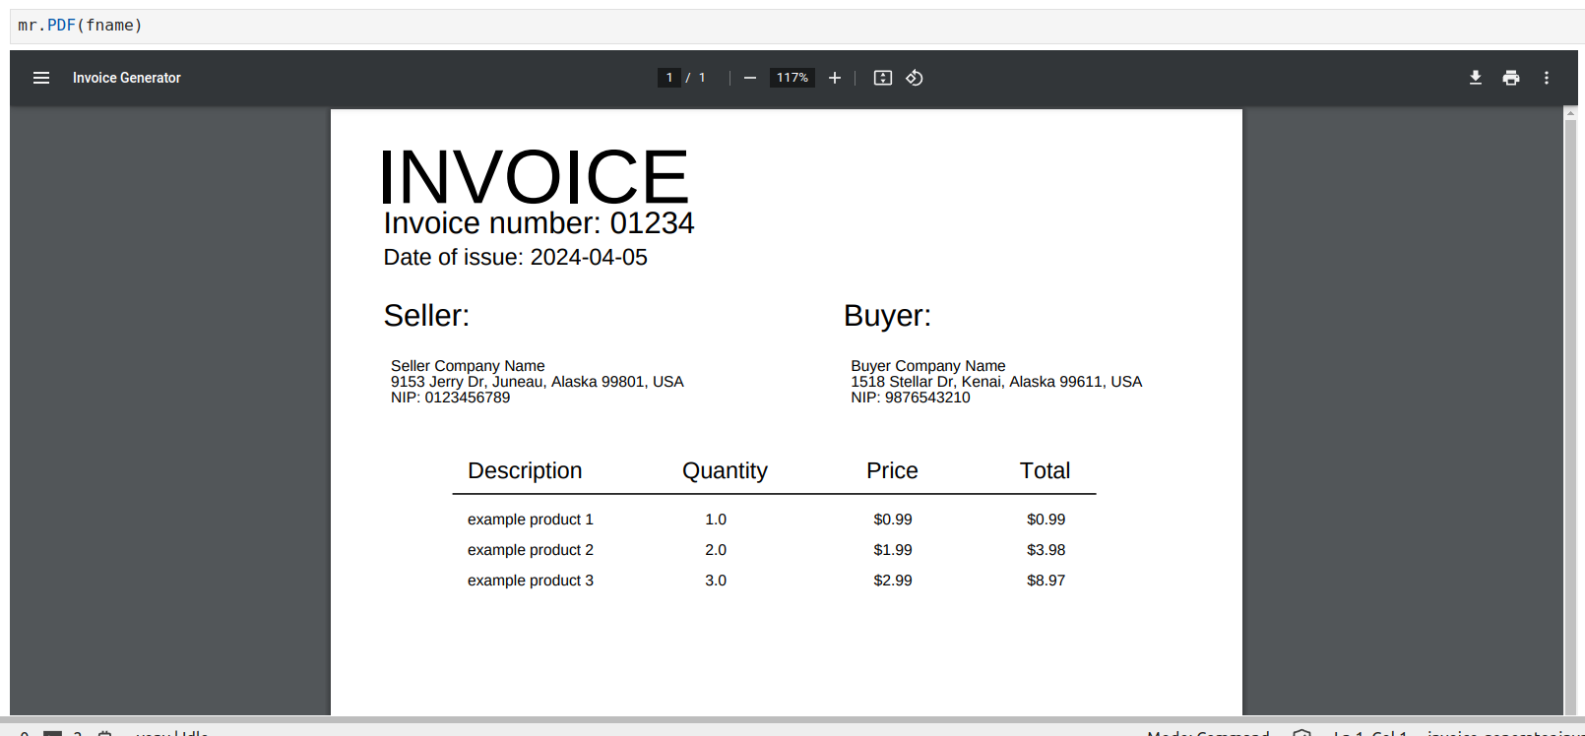
Task: Click the buyer NIP: 9876543210 line
Action: (x=911, y=398)
